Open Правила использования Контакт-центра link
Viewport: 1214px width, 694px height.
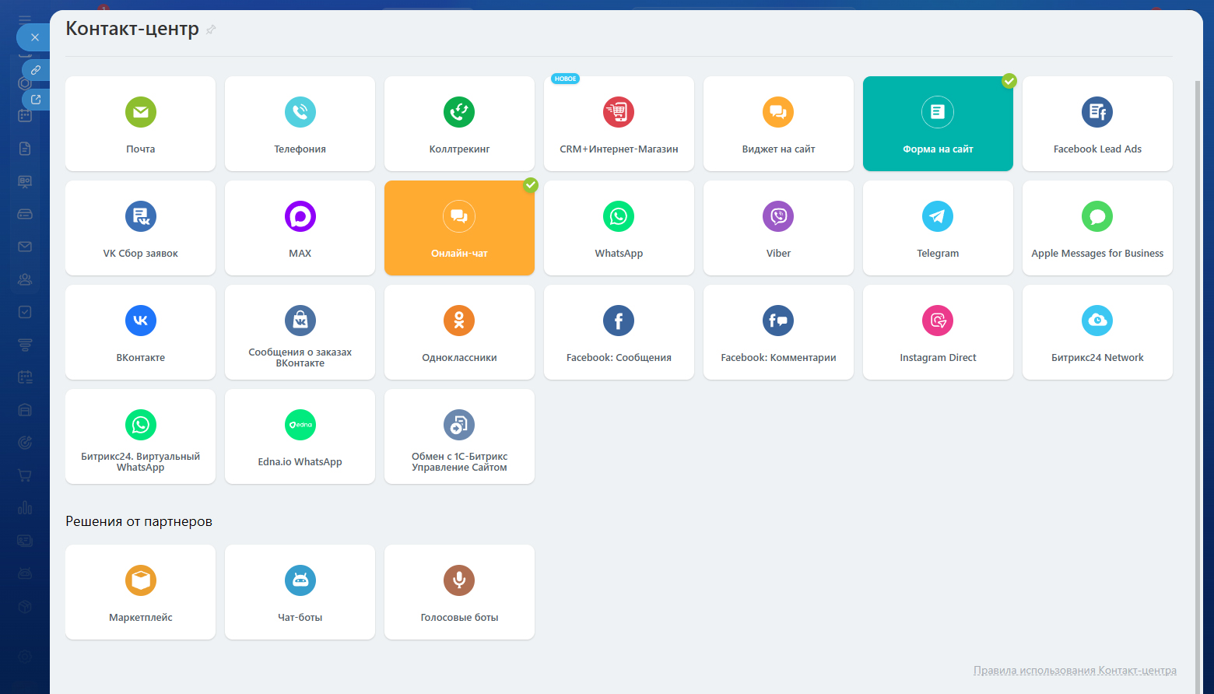[x=1075, y=671]
